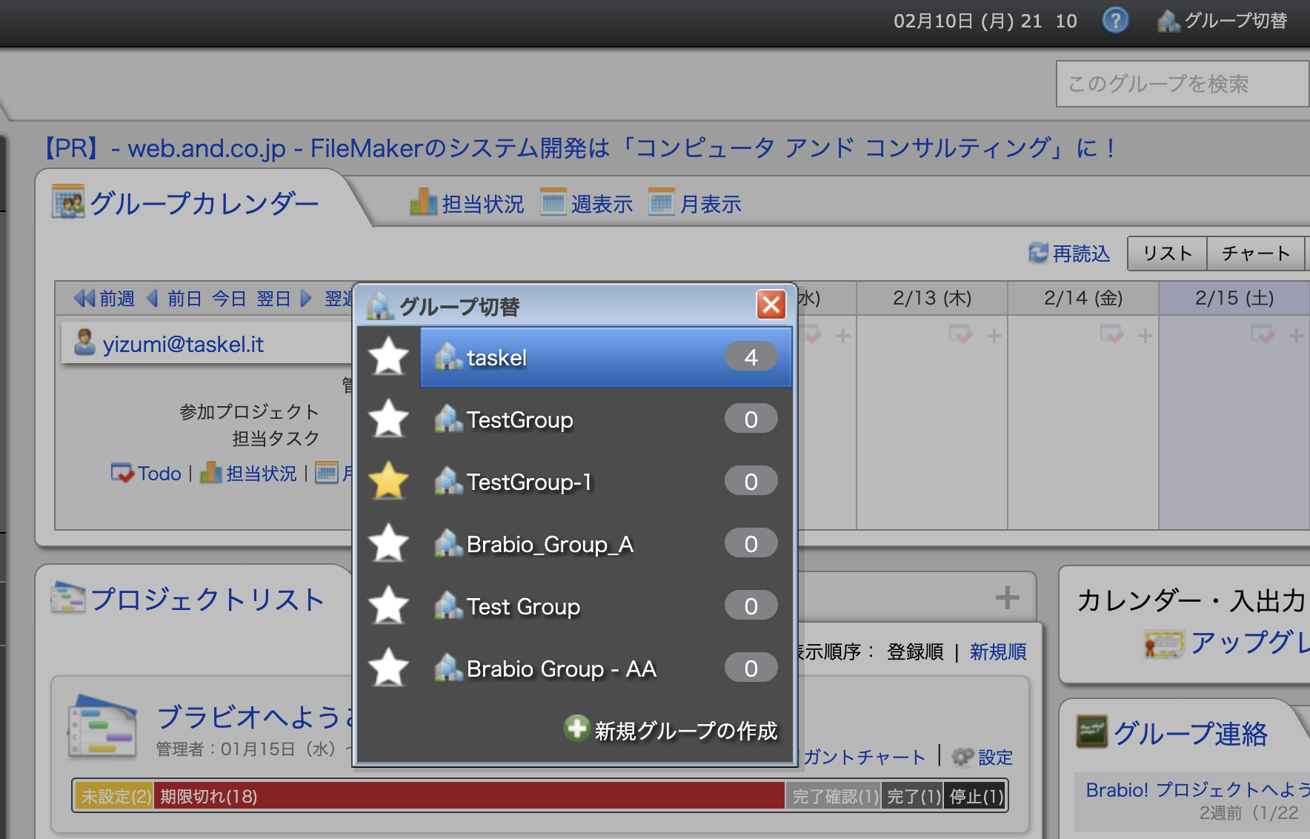1310x839 pixels.
Task: Go to previous week arrow (前週)
Action: (84, 299)
